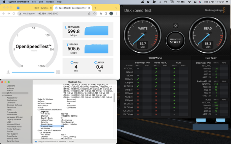Click the PING refresh icon
The height and width of the screenshot is (144, 231).
[x=72, y=62]
